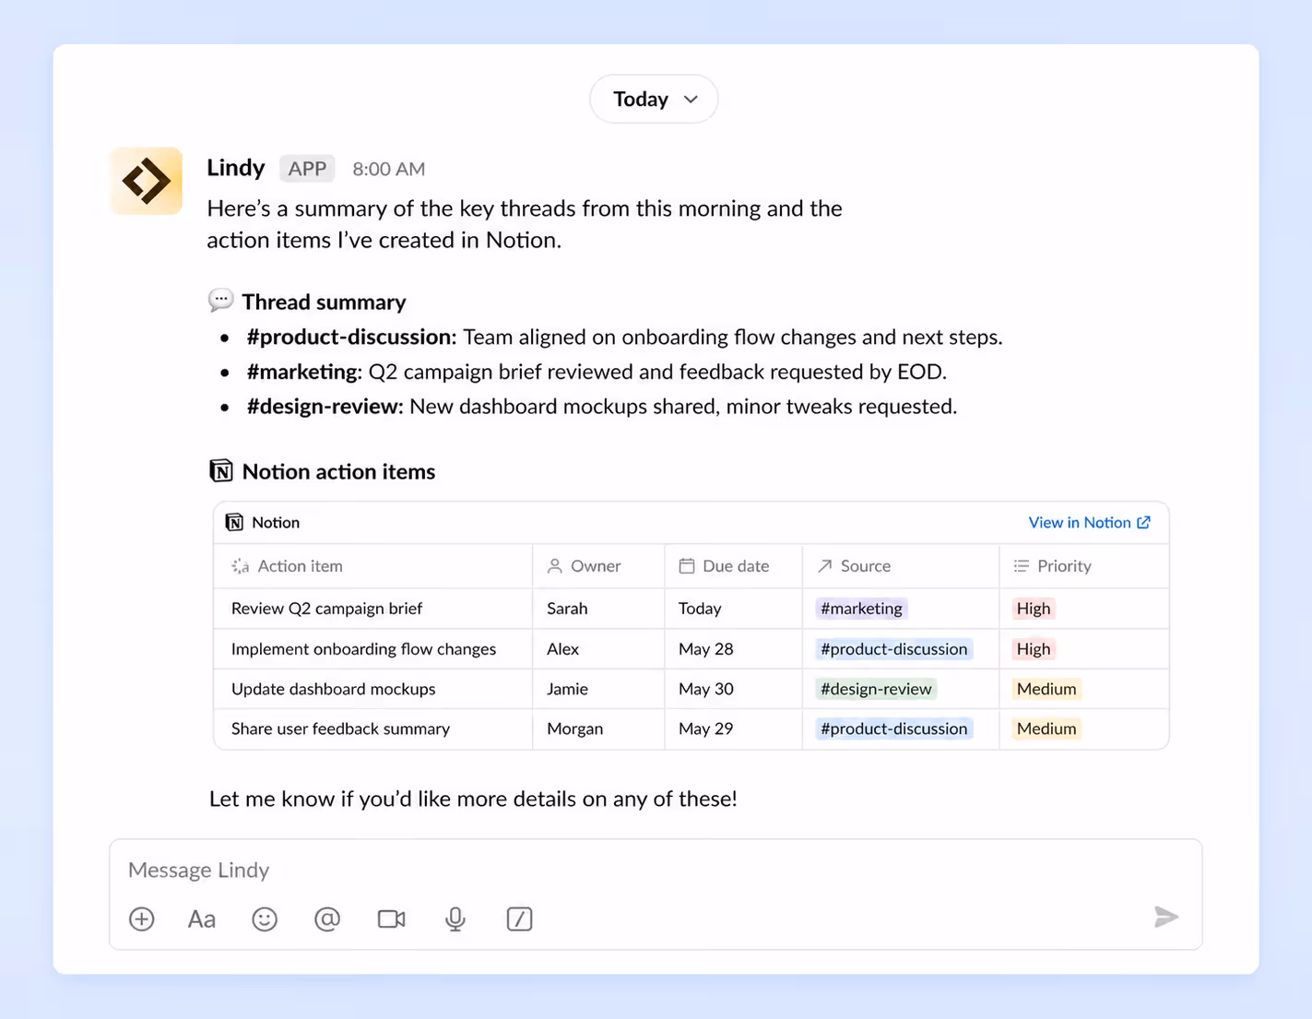Click High priority tag in Alex's row
The image size is (1312, 1019).
coord(1033,649)
